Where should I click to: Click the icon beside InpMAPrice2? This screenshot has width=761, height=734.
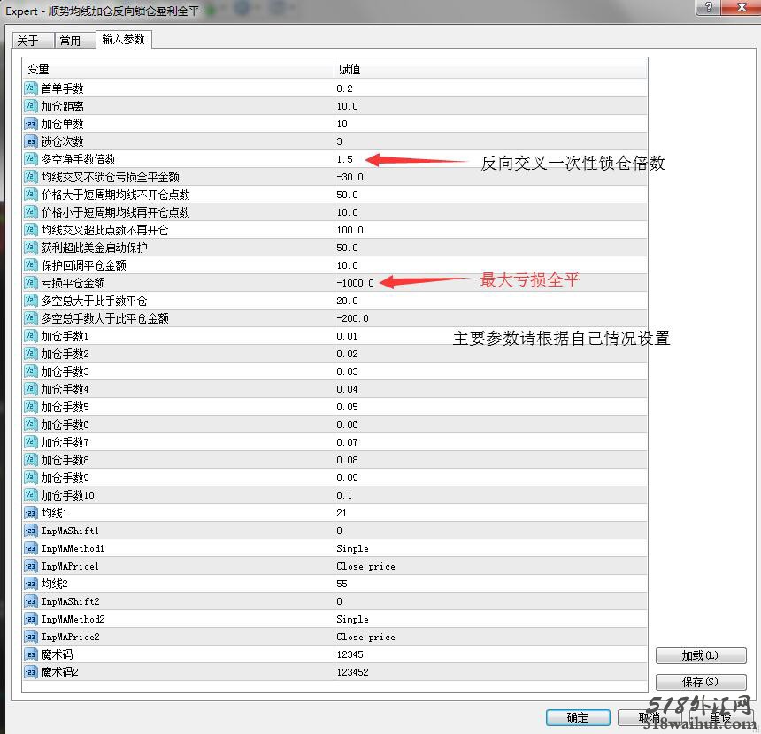coord(30,637)
